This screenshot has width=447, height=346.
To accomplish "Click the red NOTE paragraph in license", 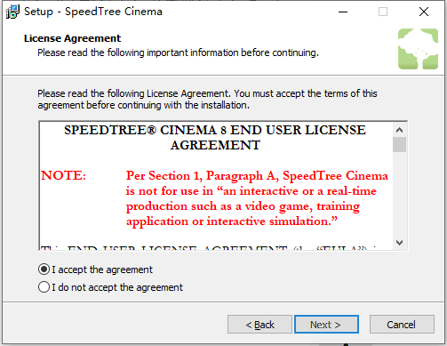I will 257,198.
